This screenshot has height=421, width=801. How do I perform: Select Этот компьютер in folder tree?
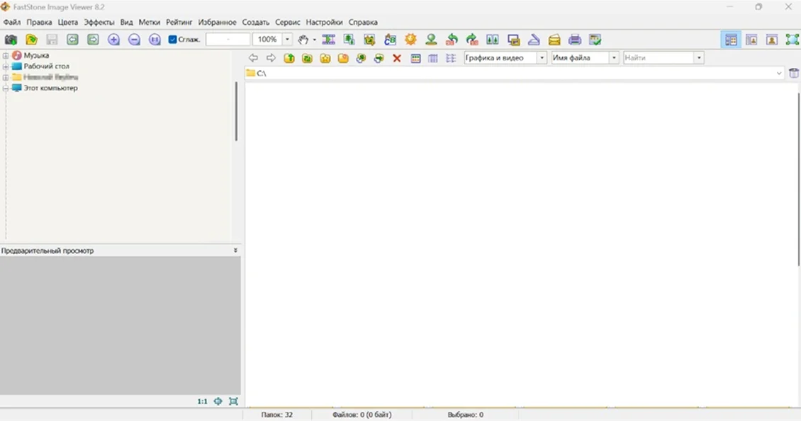click(50, 88)
